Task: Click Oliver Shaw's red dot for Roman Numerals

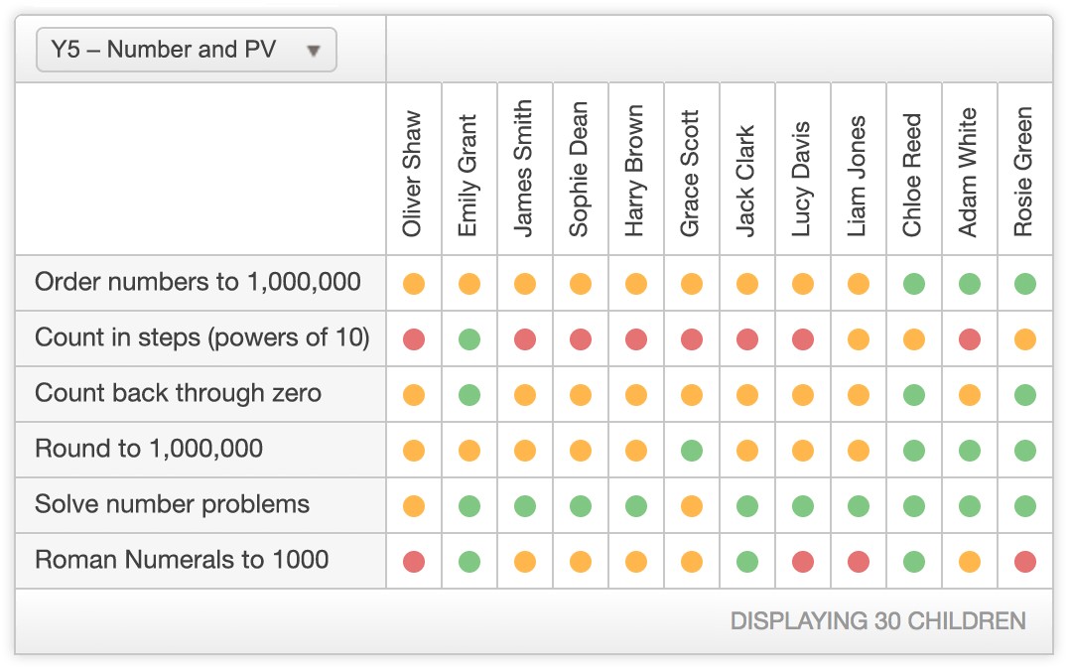Action: point(414,562)
